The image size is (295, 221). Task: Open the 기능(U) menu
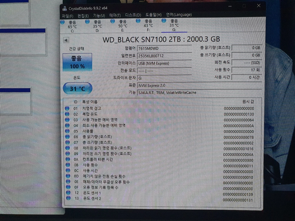(x=99, y=16)
